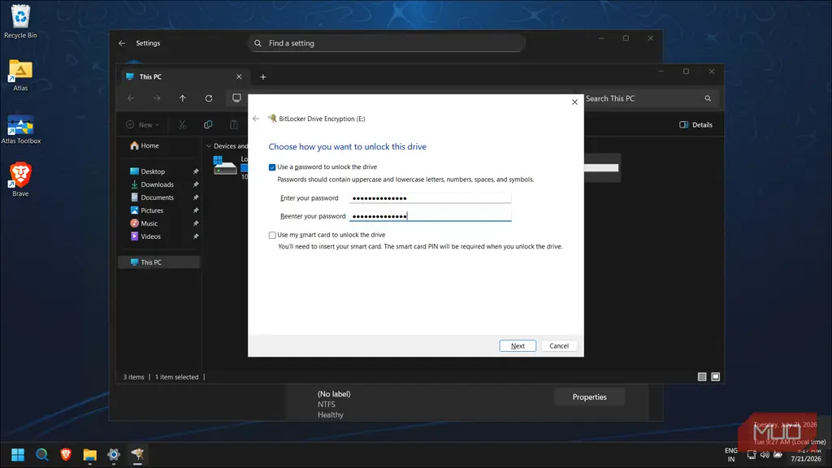Collapse the Devices and drives group

209,146
